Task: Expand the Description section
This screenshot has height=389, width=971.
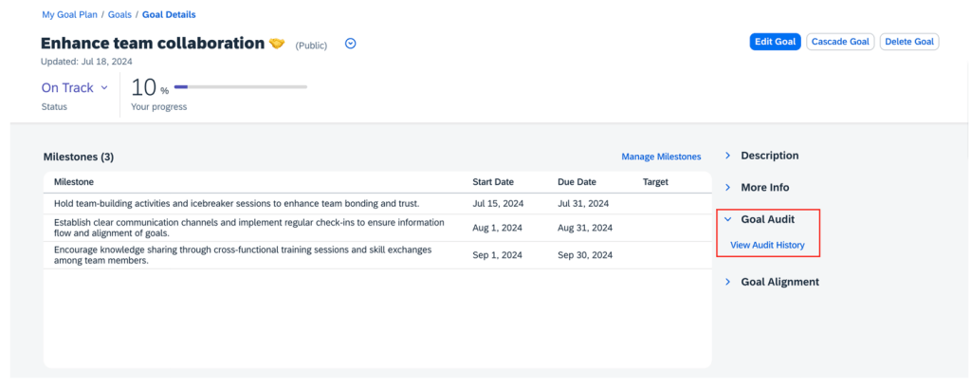Action: pos(769,156)
